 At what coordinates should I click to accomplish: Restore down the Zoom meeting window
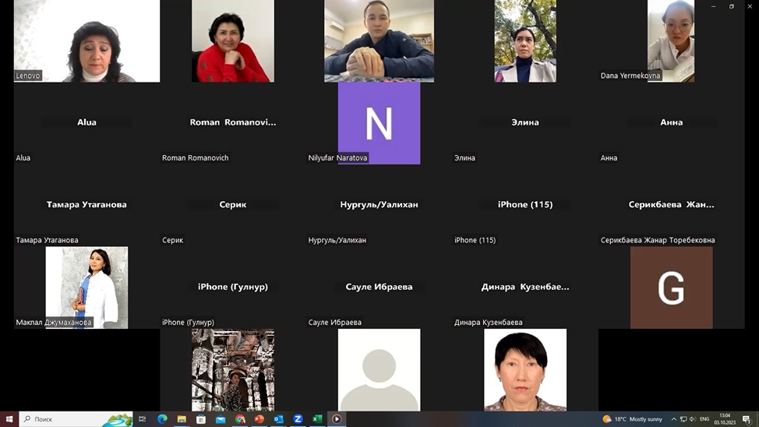(732, 6)
